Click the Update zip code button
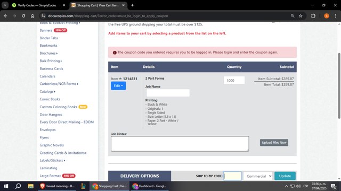 click(x=285, y=176)
